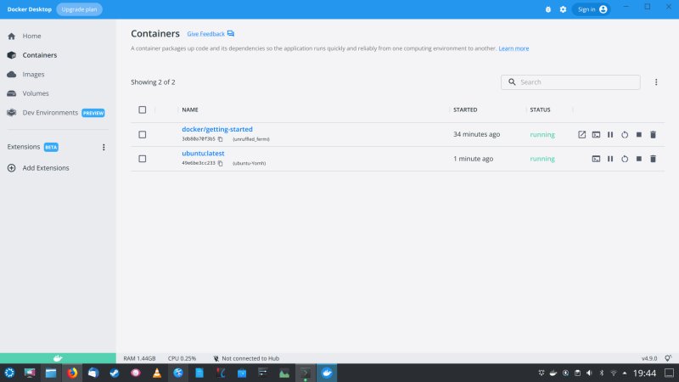Click the container Search field
Screen dimensions: 679x382
coord(577,82)
